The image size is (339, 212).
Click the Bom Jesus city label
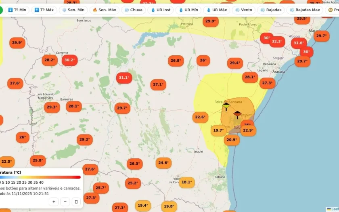[84, 21]
